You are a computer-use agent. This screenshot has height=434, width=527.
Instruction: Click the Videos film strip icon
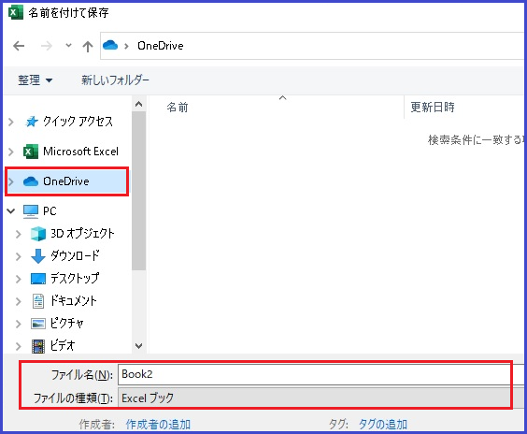(38, 346)
